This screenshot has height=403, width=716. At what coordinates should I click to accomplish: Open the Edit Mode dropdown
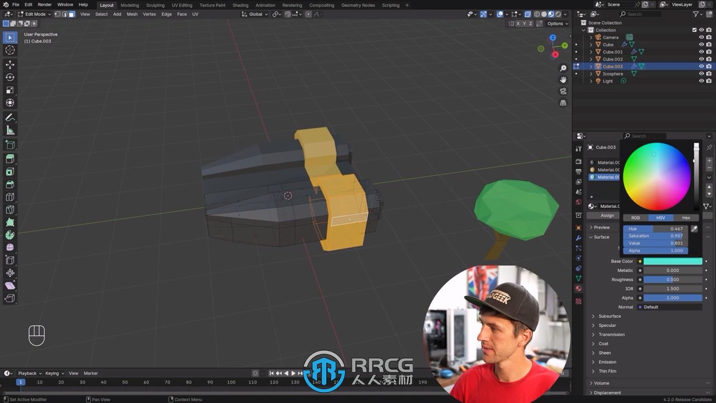coord(35,14)
